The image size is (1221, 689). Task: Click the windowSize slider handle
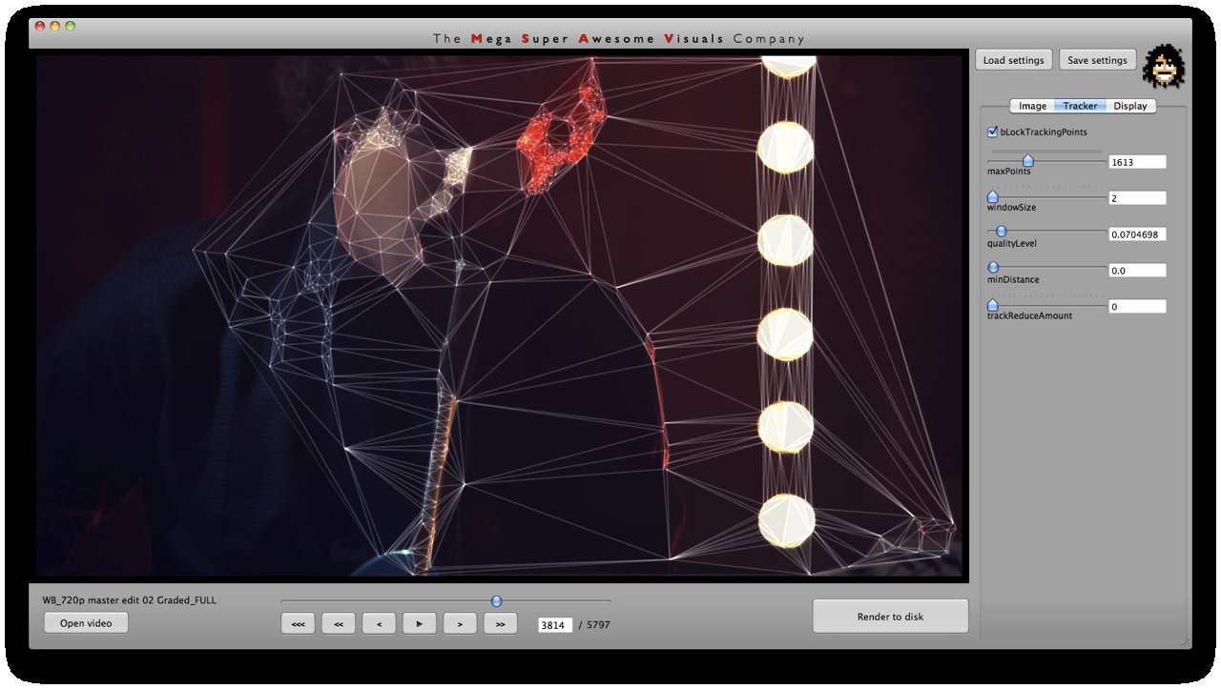[992, 197]
